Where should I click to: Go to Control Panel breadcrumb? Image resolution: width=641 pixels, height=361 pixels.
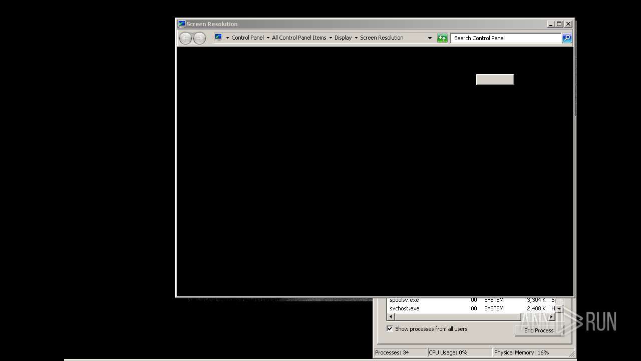click(x=247, y=38)
